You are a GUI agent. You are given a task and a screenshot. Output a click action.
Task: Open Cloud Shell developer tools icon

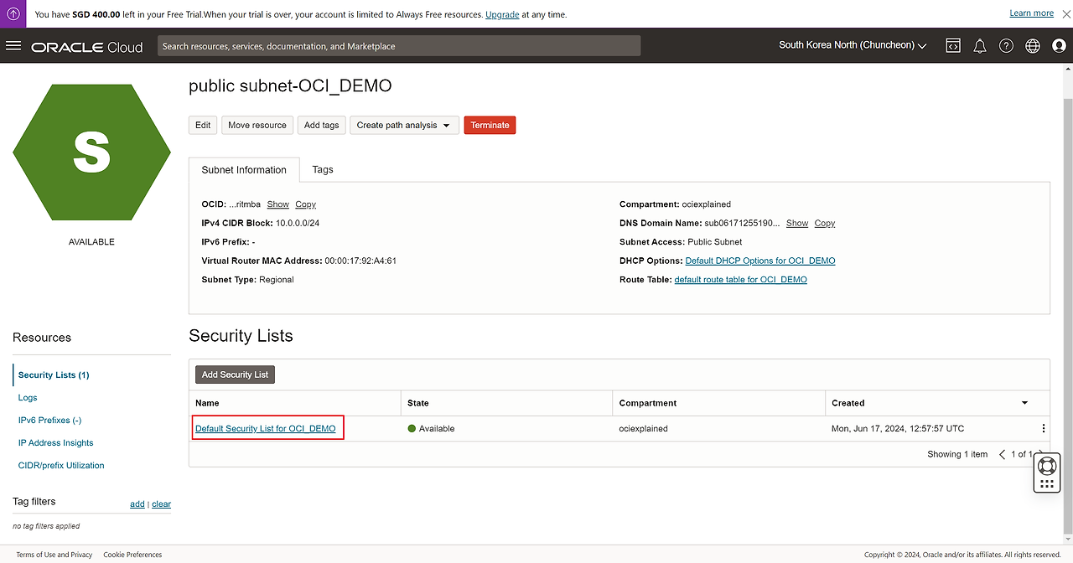pos(953,46)
